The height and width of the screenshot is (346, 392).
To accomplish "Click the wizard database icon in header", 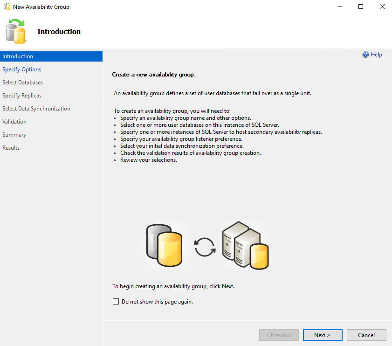I will [x=15, y=32].
